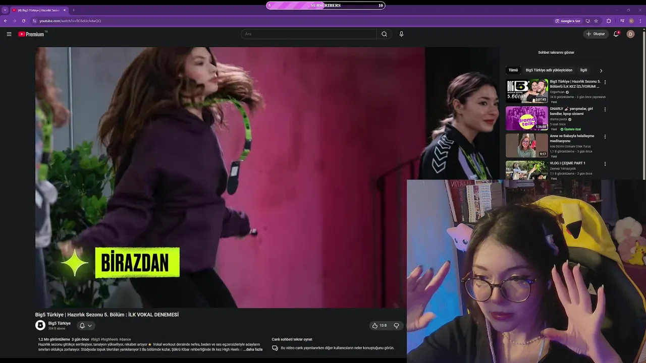
Task: Open helalleşme meditasyonu video thumbnail
Action: coord(526,145)
